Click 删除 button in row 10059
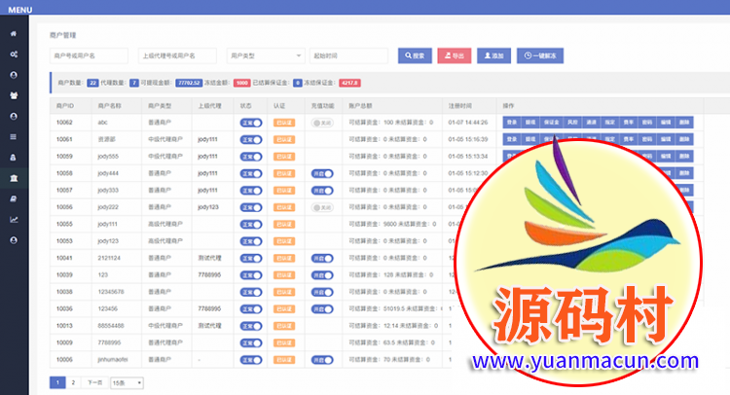 684,157
